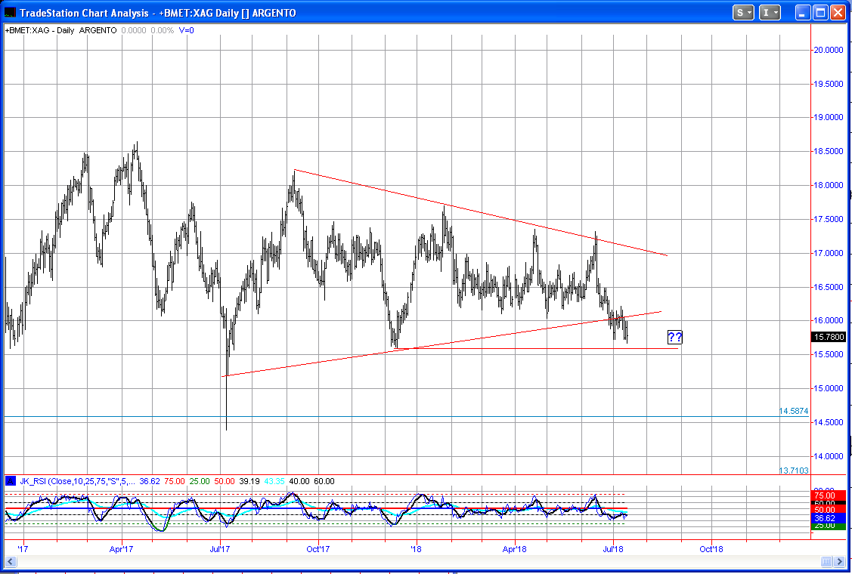852x574 pixels.
Task: Maximize the Chart Analysis window
Action: click(x=820, y=13)
